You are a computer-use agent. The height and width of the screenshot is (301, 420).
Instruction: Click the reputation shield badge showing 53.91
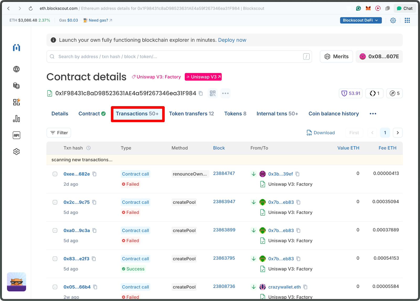350,93
